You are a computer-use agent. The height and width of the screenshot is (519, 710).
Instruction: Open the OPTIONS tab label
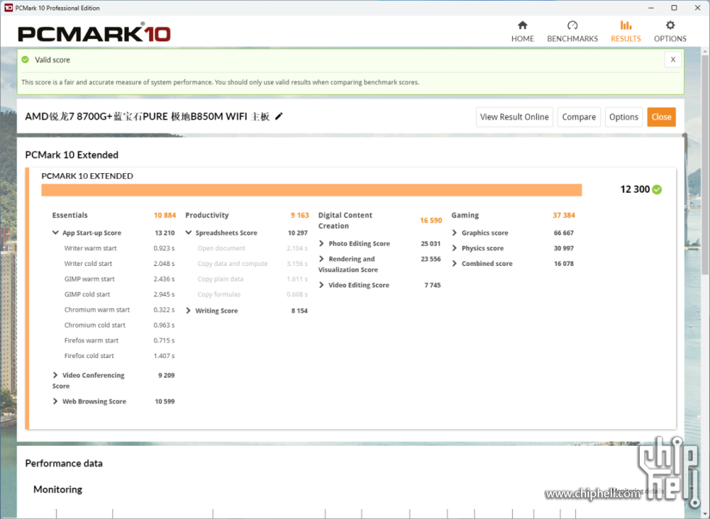coord(670,39)
